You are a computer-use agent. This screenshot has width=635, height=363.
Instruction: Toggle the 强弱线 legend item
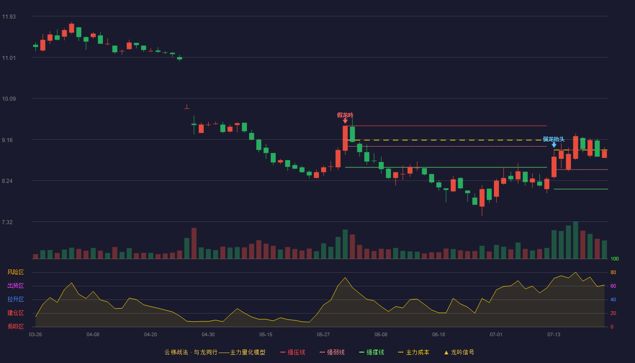point(332,352)
